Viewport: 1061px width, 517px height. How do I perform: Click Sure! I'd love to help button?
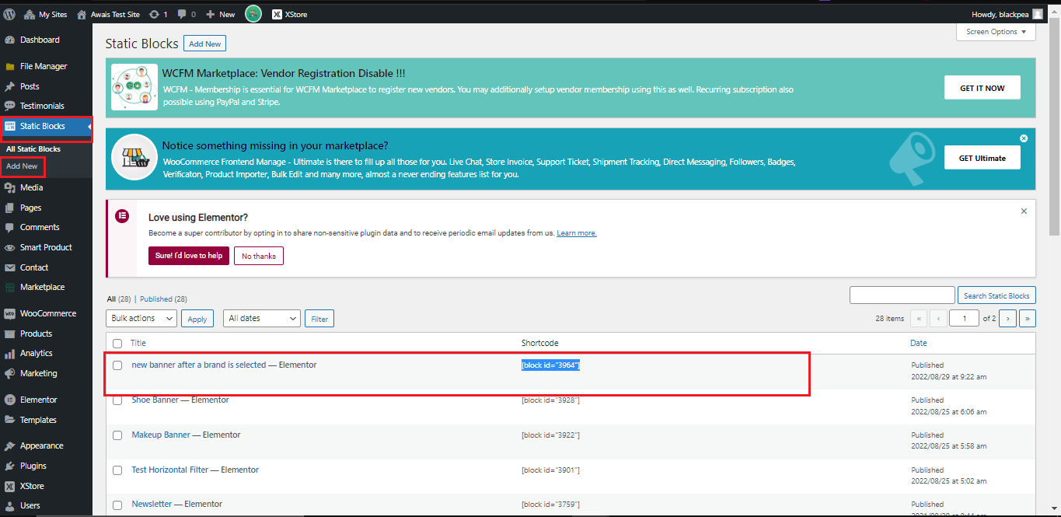point(189,256)
